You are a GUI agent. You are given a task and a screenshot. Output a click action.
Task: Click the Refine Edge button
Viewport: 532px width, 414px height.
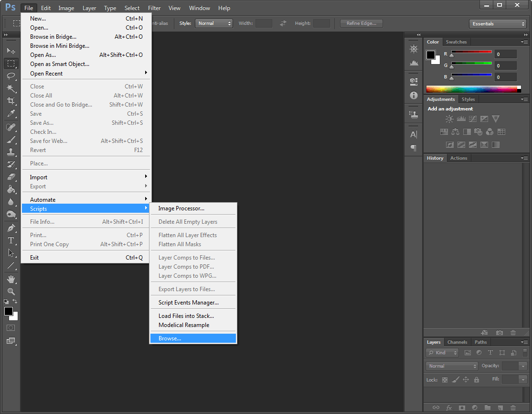361,23
